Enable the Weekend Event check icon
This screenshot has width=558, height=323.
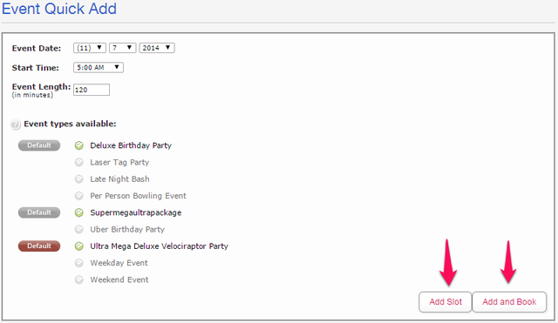[x=79, y=279]
